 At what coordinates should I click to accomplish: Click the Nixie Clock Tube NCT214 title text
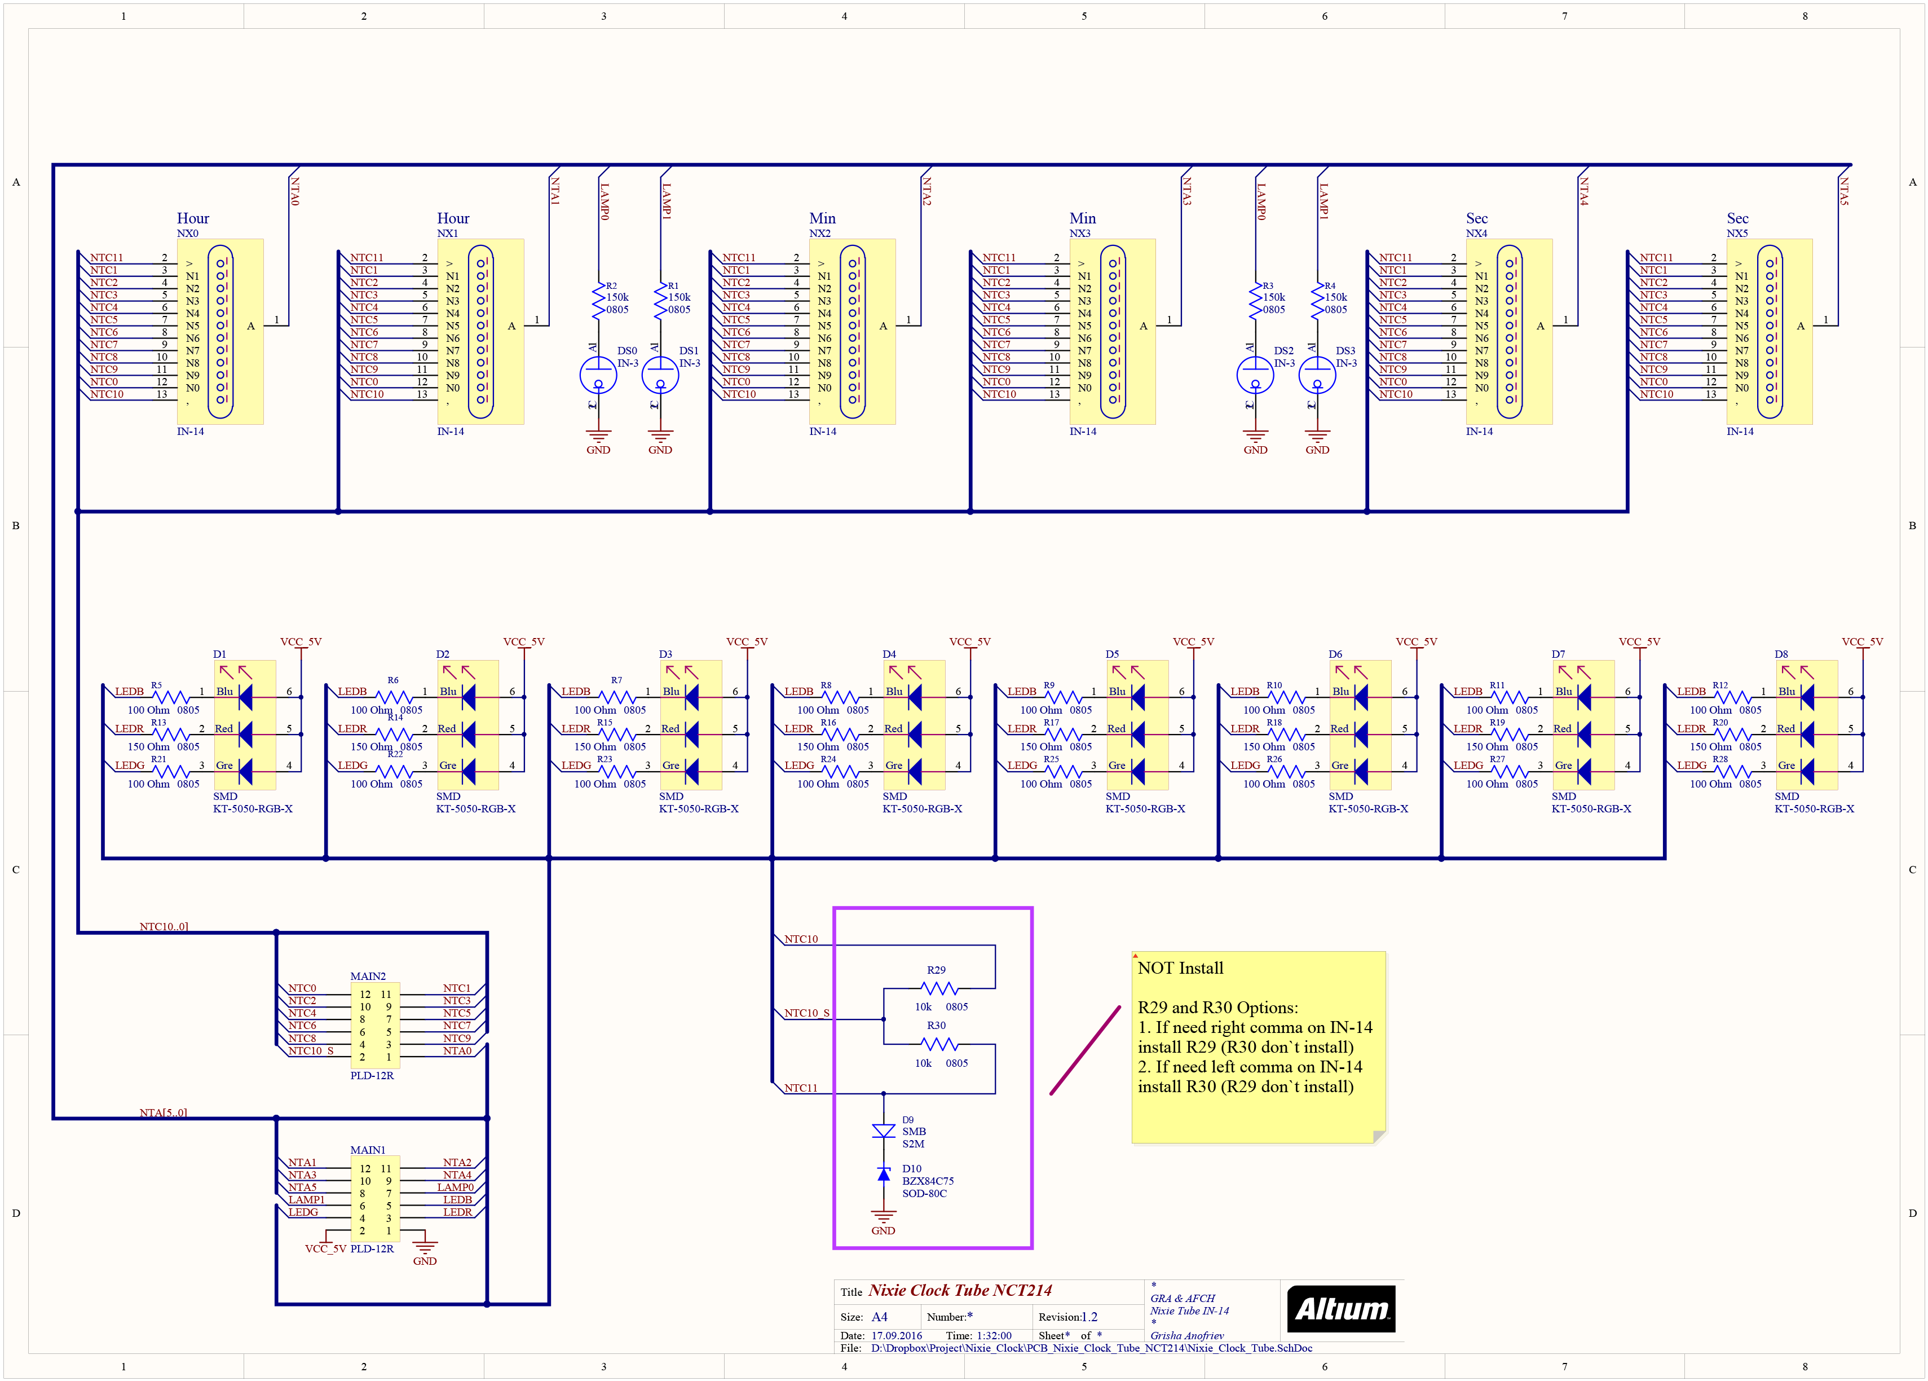(960, 1290)
